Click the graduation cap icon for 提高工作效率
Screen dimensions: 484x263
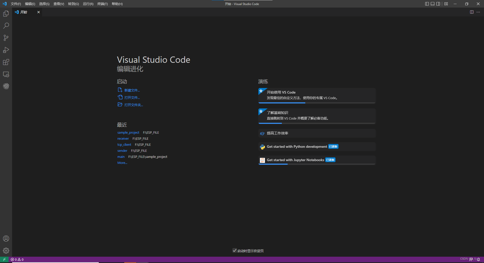coord(262,133)
